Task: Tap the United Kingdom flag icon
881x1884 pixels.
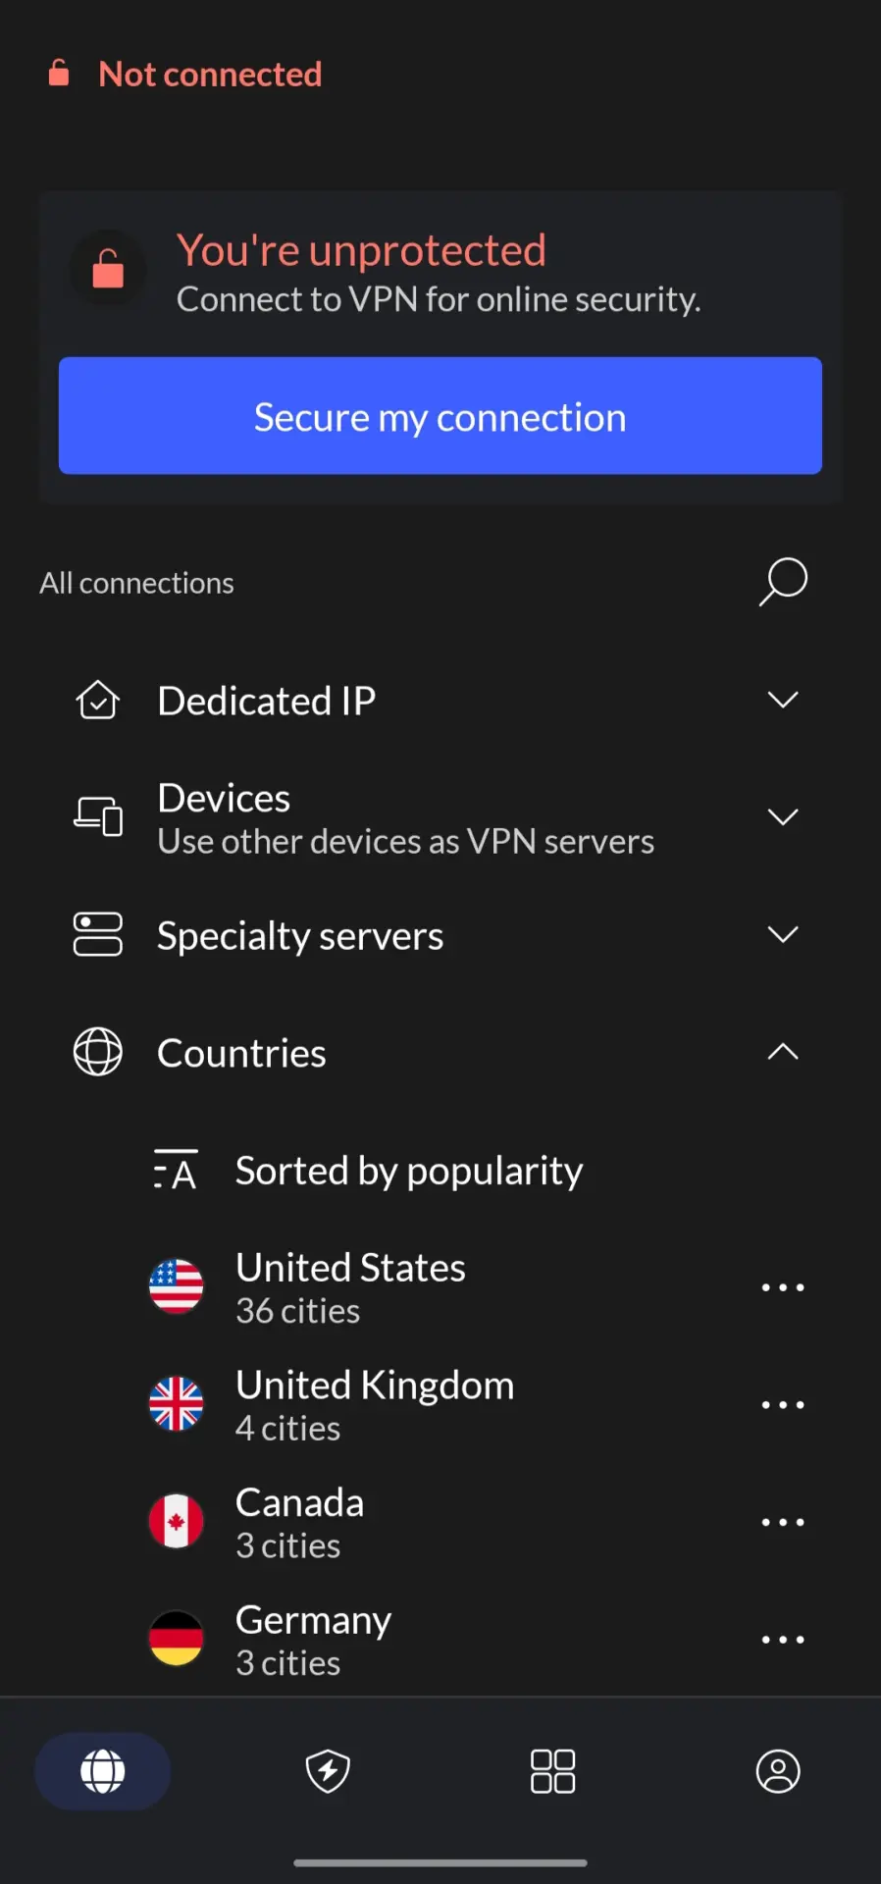Action: pos(177,1404)
